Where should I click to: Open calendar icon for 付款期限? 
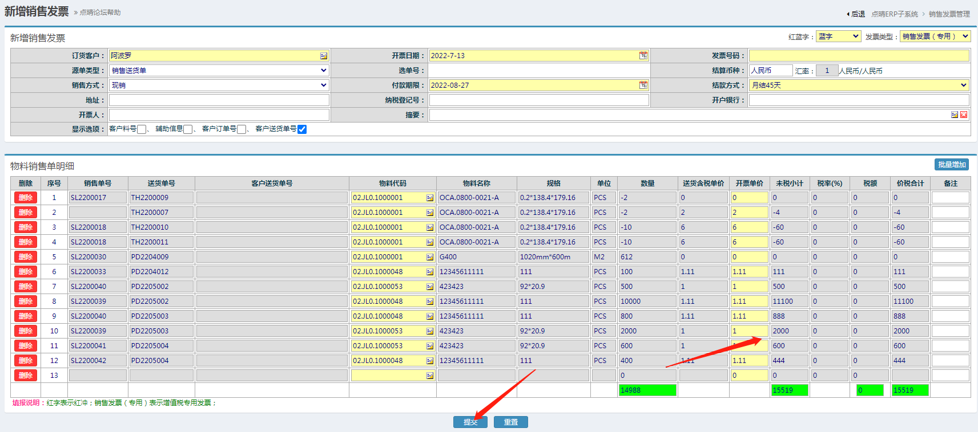[643, 85]
